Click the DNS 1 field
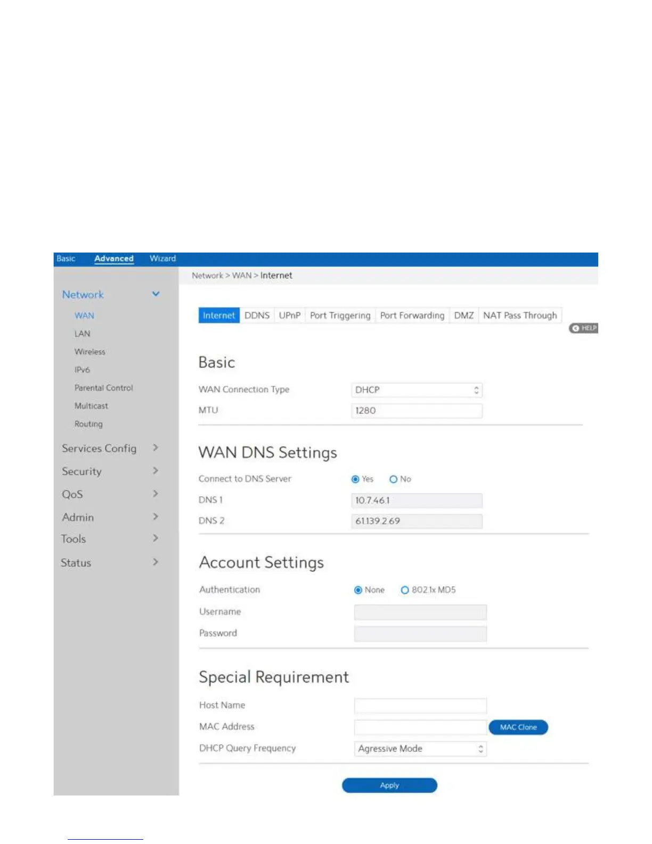 (417, 500)
